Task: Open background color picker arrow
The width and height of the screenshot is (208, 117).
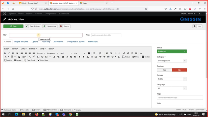Action: click(x=15, y=57)
